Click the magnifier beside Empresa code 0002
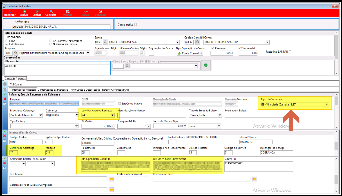Screen dimensions: 342x196 click(x=16, y=53)
